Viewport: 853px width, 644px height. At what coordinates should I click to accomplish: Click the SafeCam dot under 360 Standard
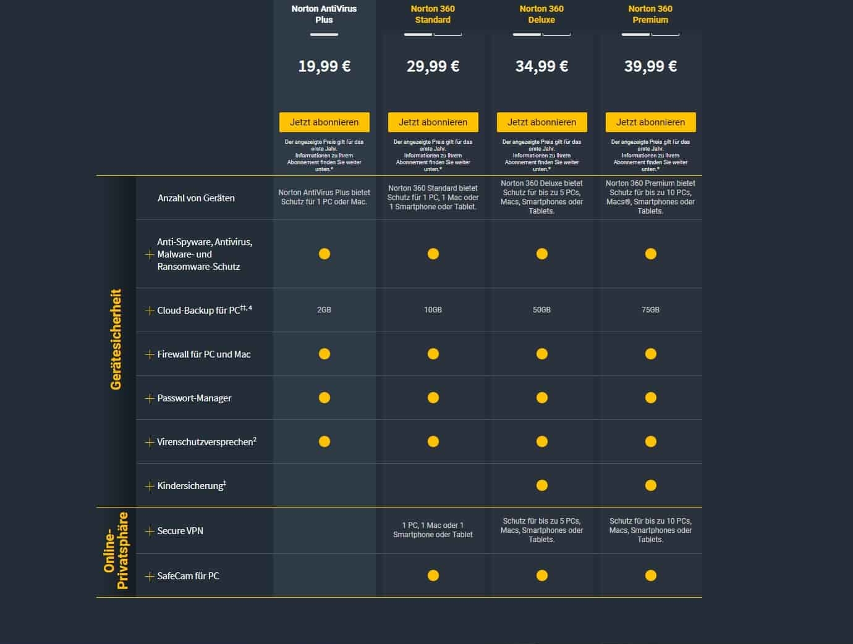coord(433,575)
